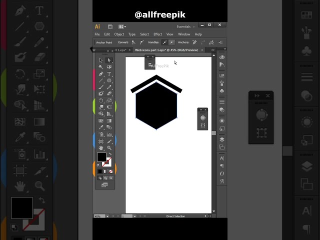This screenshot has height=240, width=320.
Task: Select the Paintbrush tool
Action: [x=101, y=87]
